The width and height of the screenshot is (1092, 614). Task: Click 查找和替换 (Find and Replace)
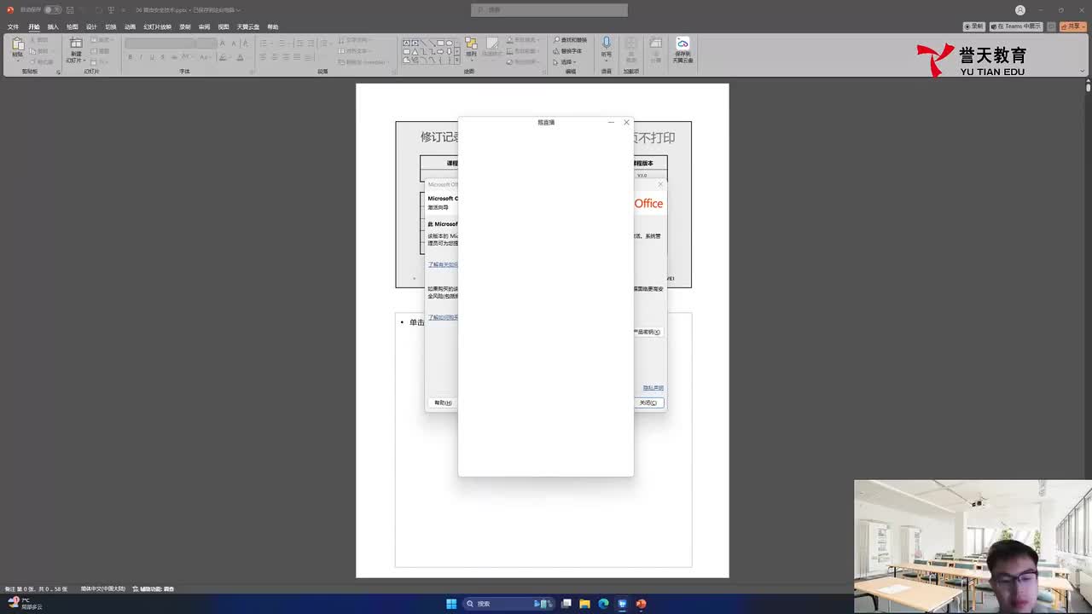(571, 40)
